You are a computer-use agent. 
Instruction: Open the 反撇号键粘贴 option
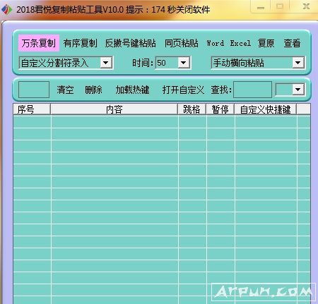click(130, 43)
